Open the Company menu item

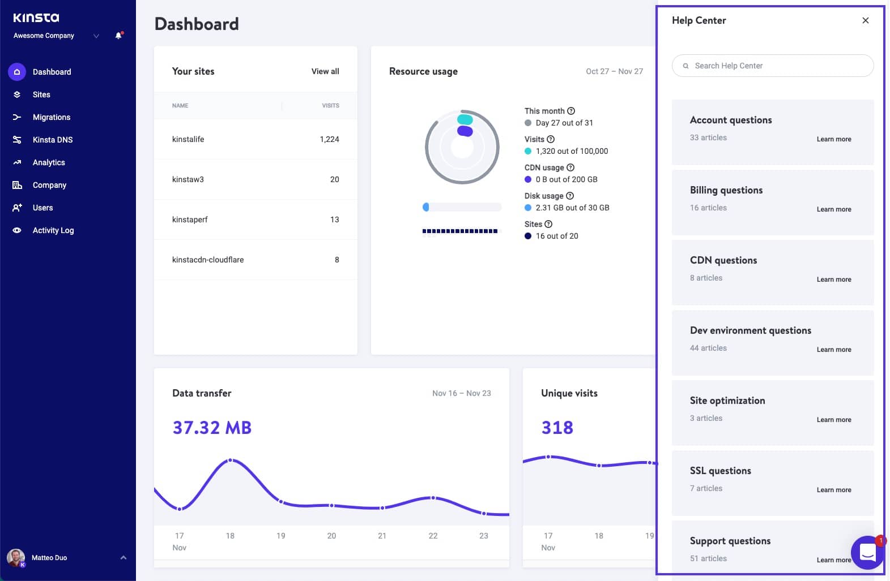(x=49, y=185)
